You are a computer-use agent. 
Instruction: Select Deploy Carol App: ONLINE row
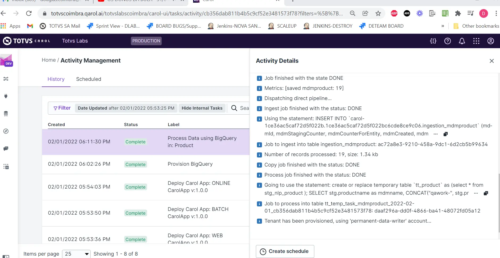[146, 187]
